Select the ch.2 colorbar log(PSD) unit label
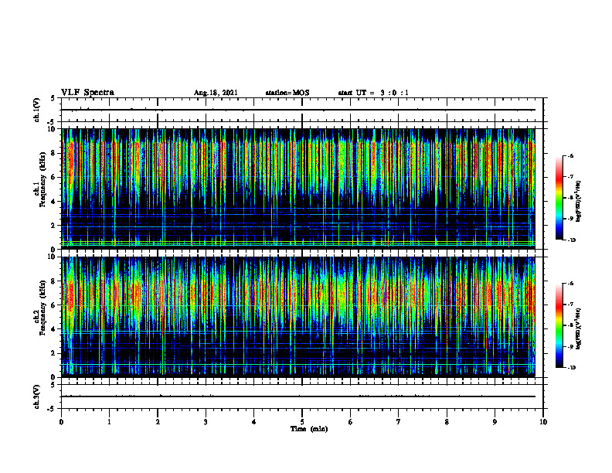612x473 pixels. pos(579,329)
